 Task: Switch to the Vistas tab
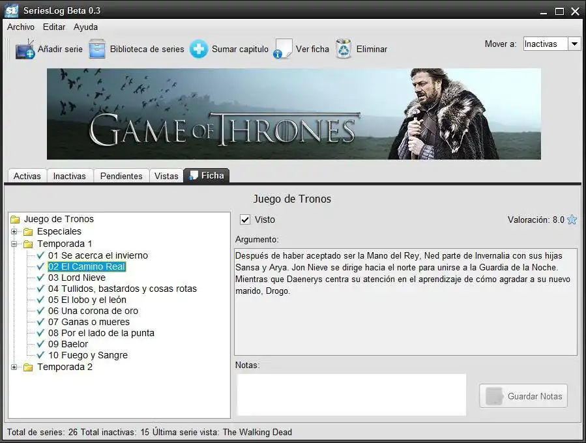[x=166, y=176]
